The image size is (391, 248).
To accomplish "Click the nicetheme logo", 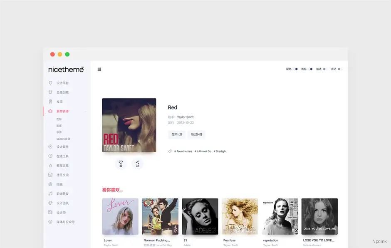I will pyautogui.click(x=66, y=69).
